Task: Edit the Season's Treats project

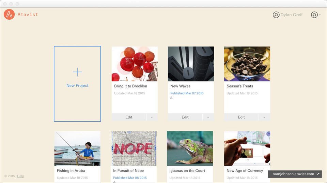Action: tap(241, 117)
